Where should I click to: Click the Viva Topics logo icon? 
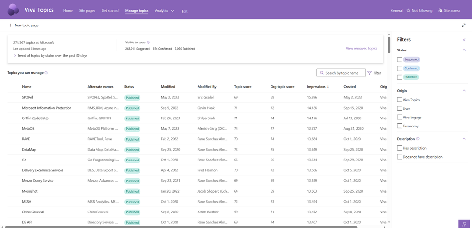tap(13, 10)
